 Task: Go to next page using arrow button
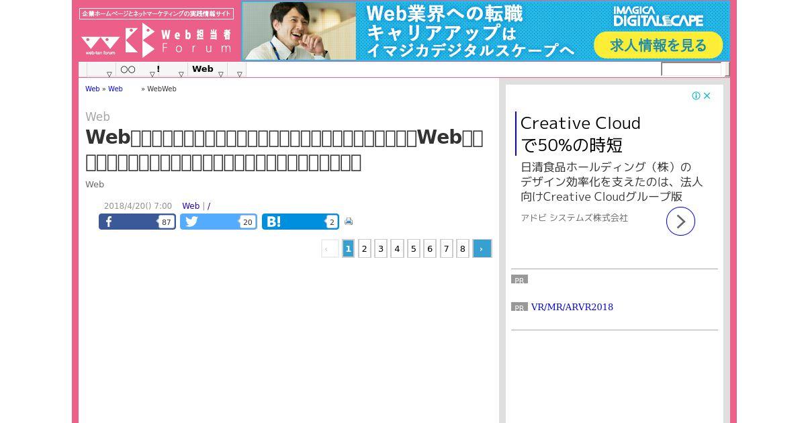pos(482,248)
